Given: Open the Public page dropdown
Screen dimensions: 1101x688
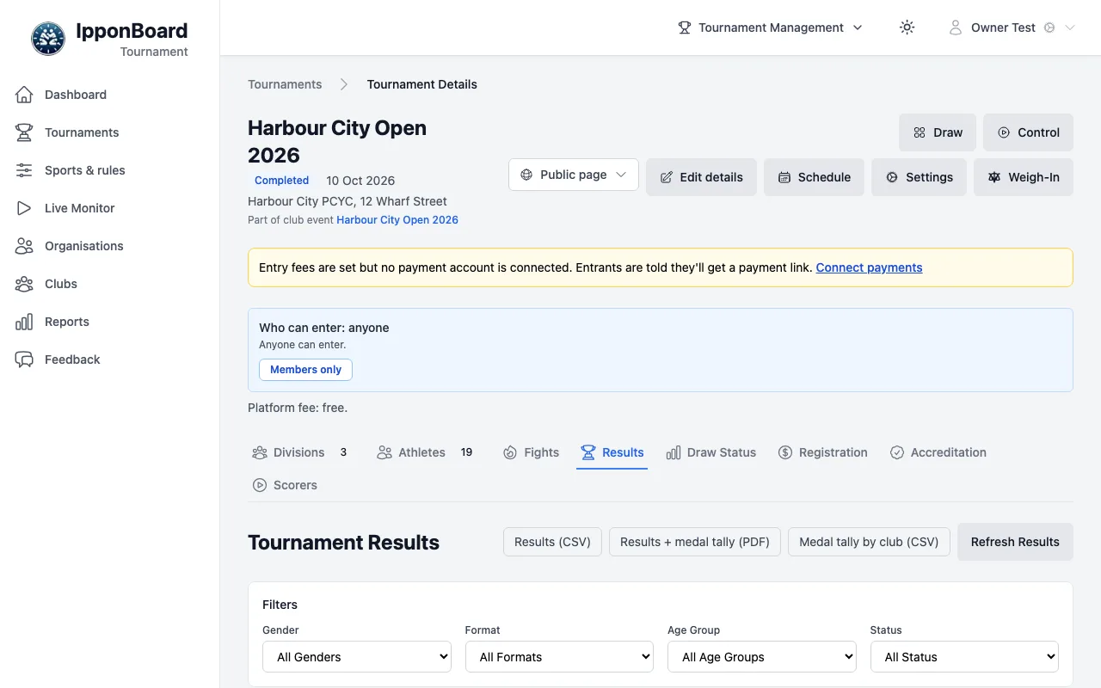Looking at the screenshot, I should click(574, 175).
